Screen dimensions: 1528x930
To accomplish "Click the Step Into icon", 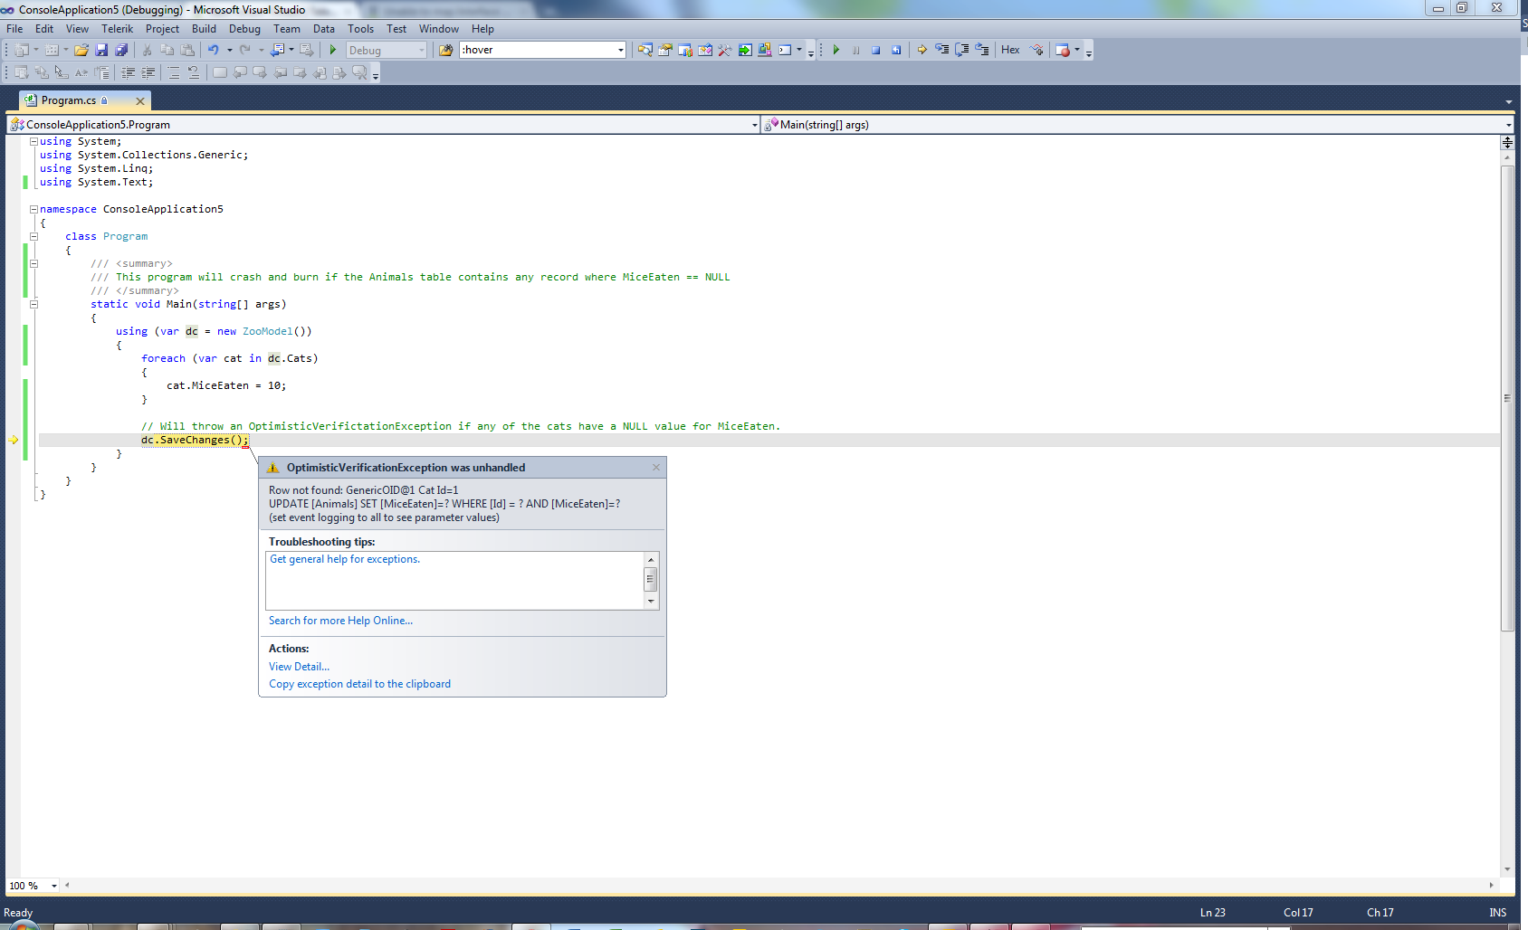I will click(x=941, y=50).
